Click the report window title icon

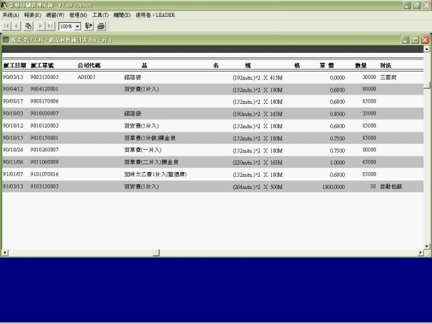tap(6, 40)
